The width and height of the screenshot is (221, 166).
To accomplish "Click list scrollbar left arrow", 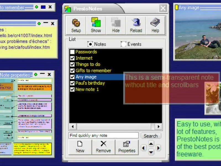I will click(x=73, y=127).
